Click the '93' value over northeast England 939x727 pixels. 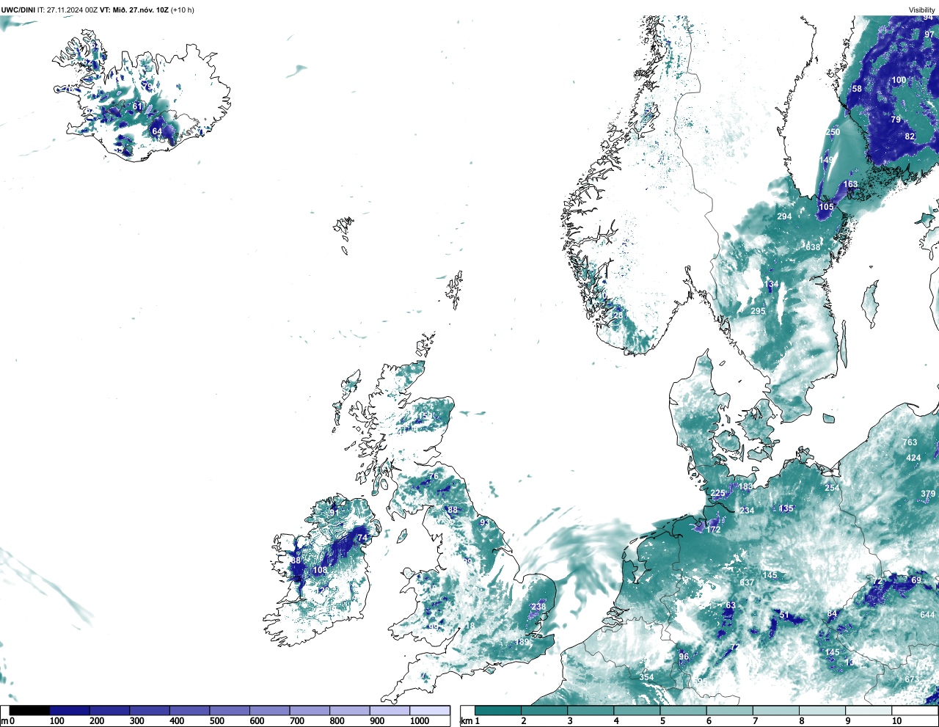pyautogui.click(x=484, y=522)
